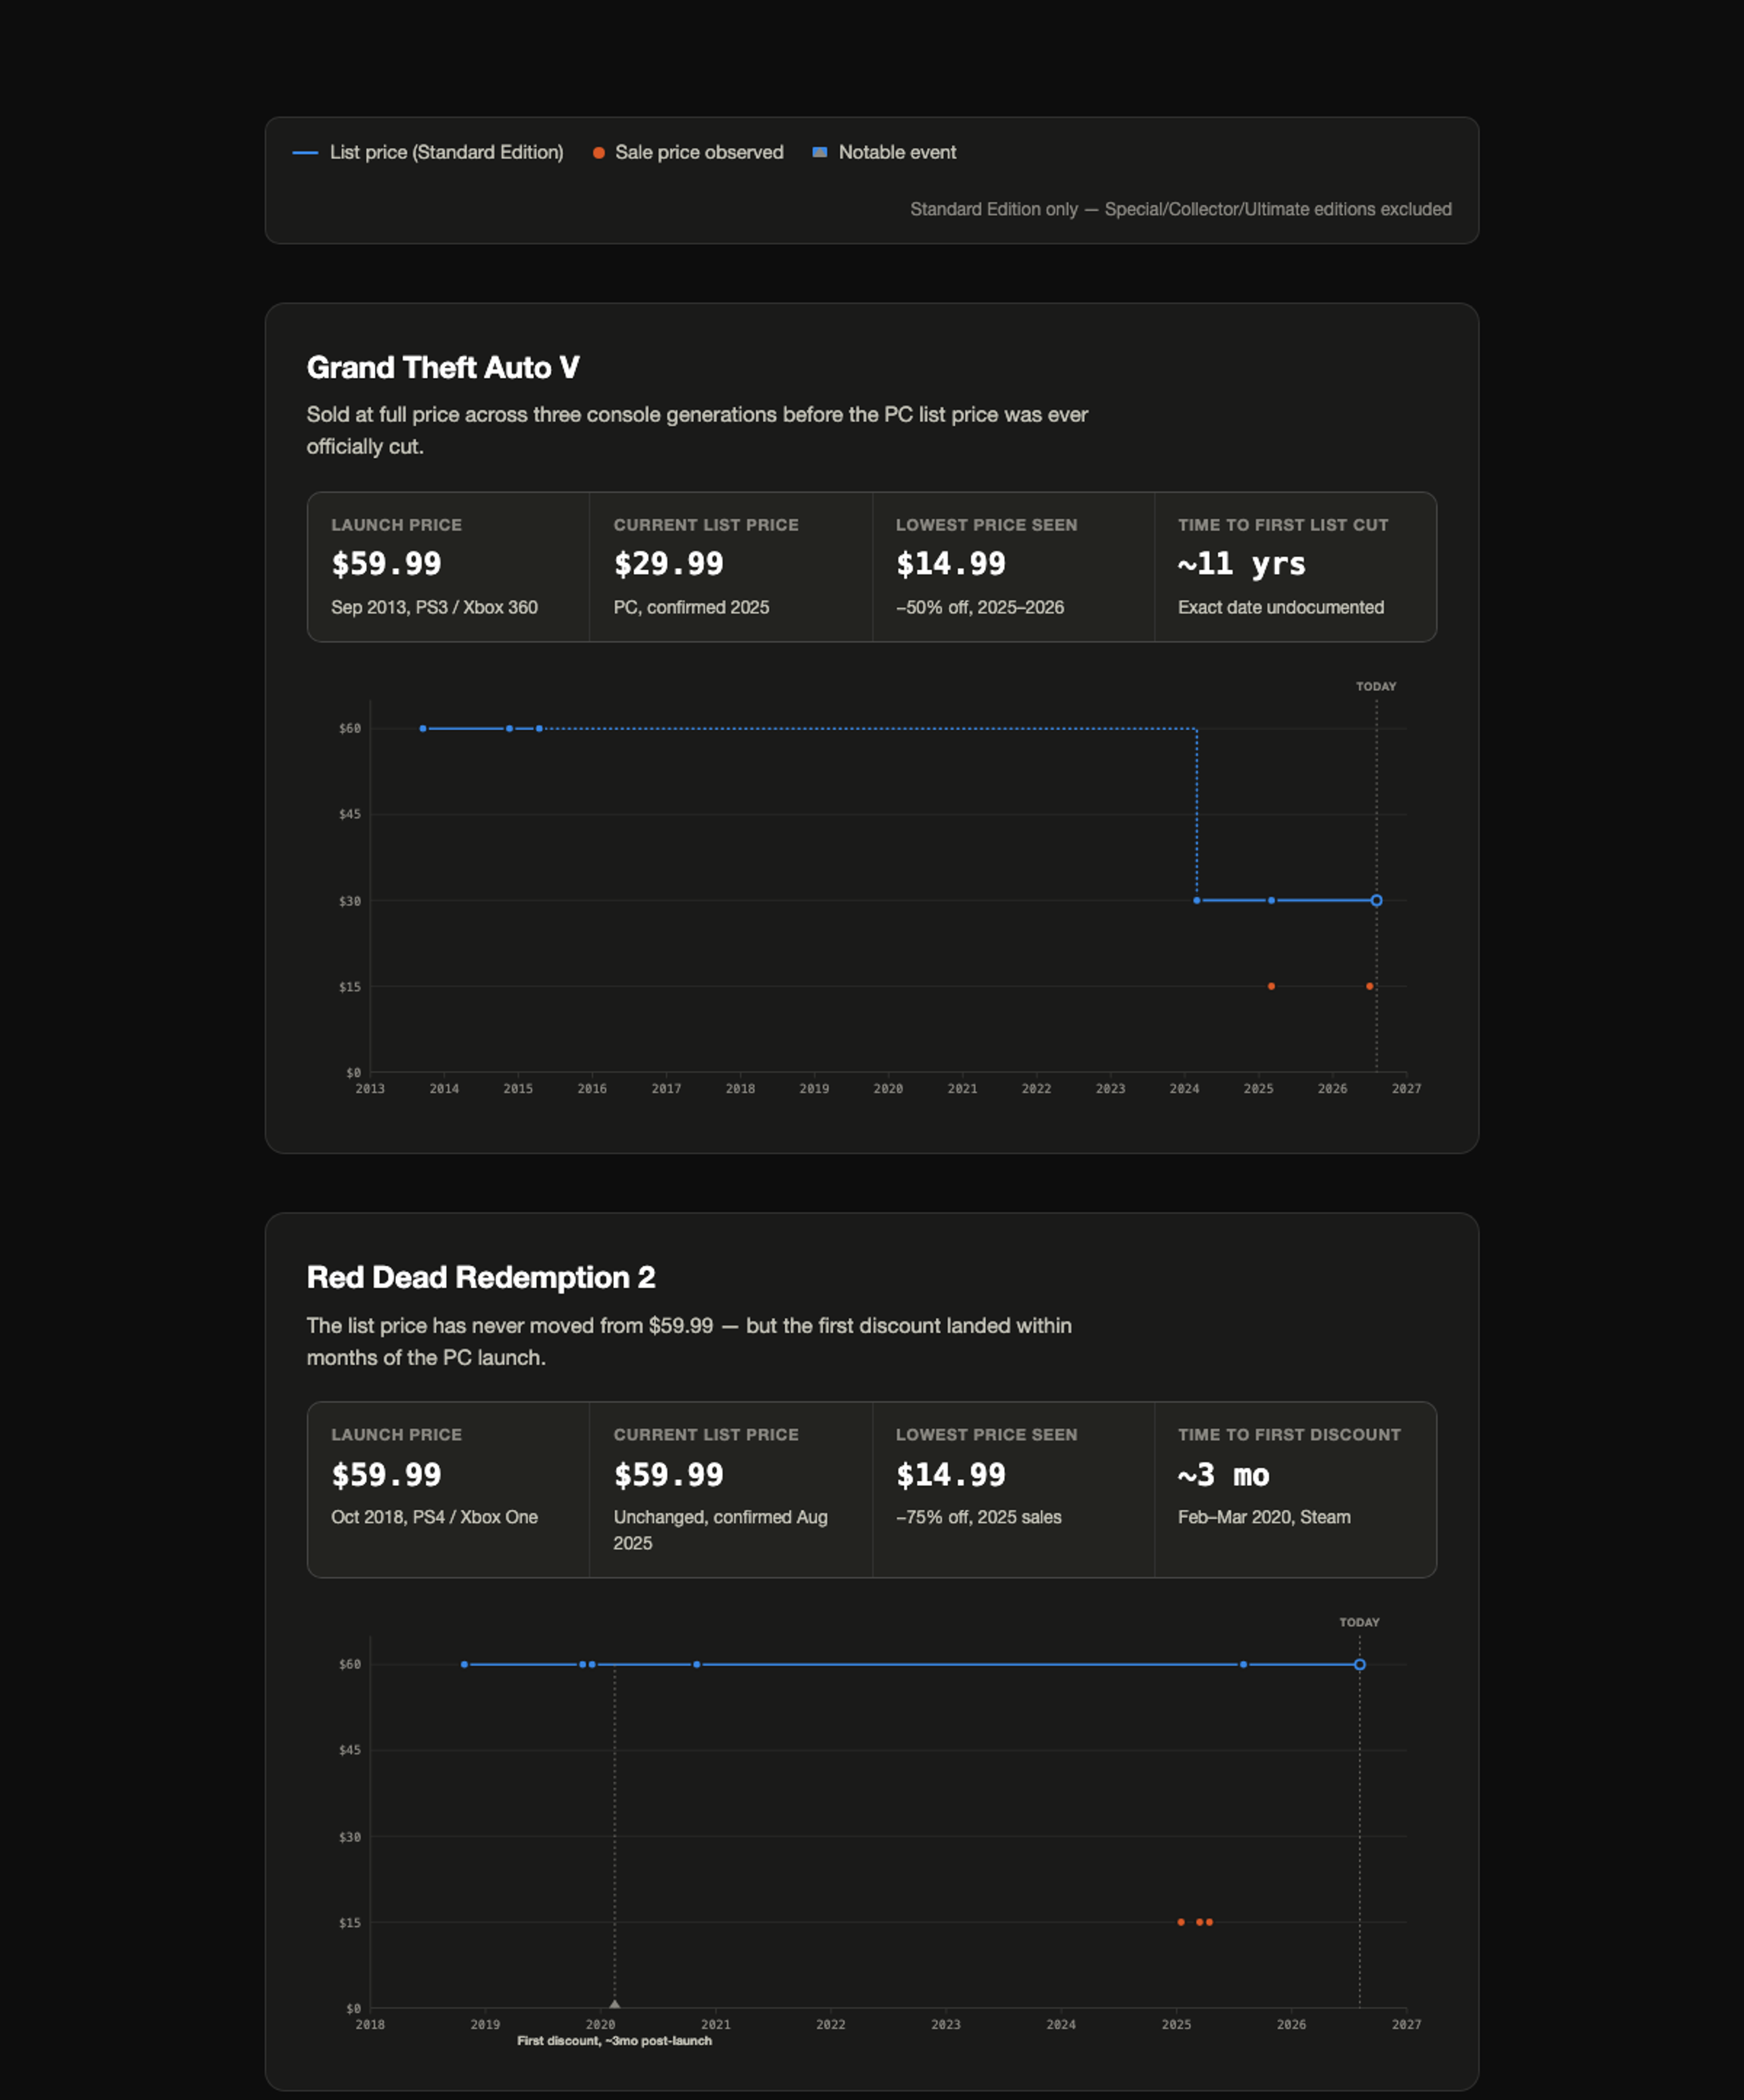
Task: Click the 2024 x-axis label in GTA V chart
Action: 1184,1088
